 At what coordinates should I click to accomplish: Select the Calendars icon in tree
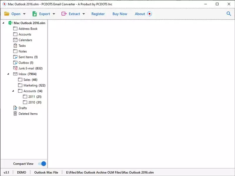pyautogui.click(x=15, y=40)
